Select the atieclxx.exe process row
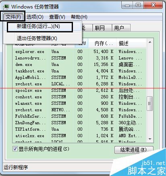 [79, 136]
